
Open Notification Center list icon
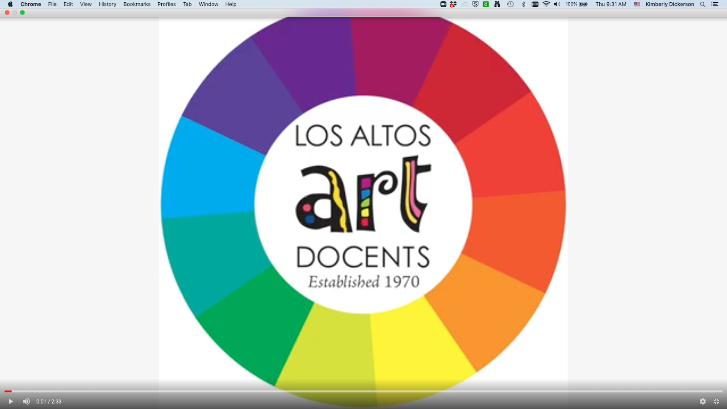(x=715, y=4)
